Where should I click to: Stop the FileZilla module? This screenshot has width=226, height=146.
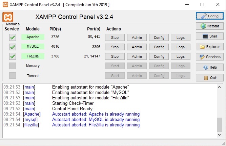pyautogui.click(x=115, y=56)
